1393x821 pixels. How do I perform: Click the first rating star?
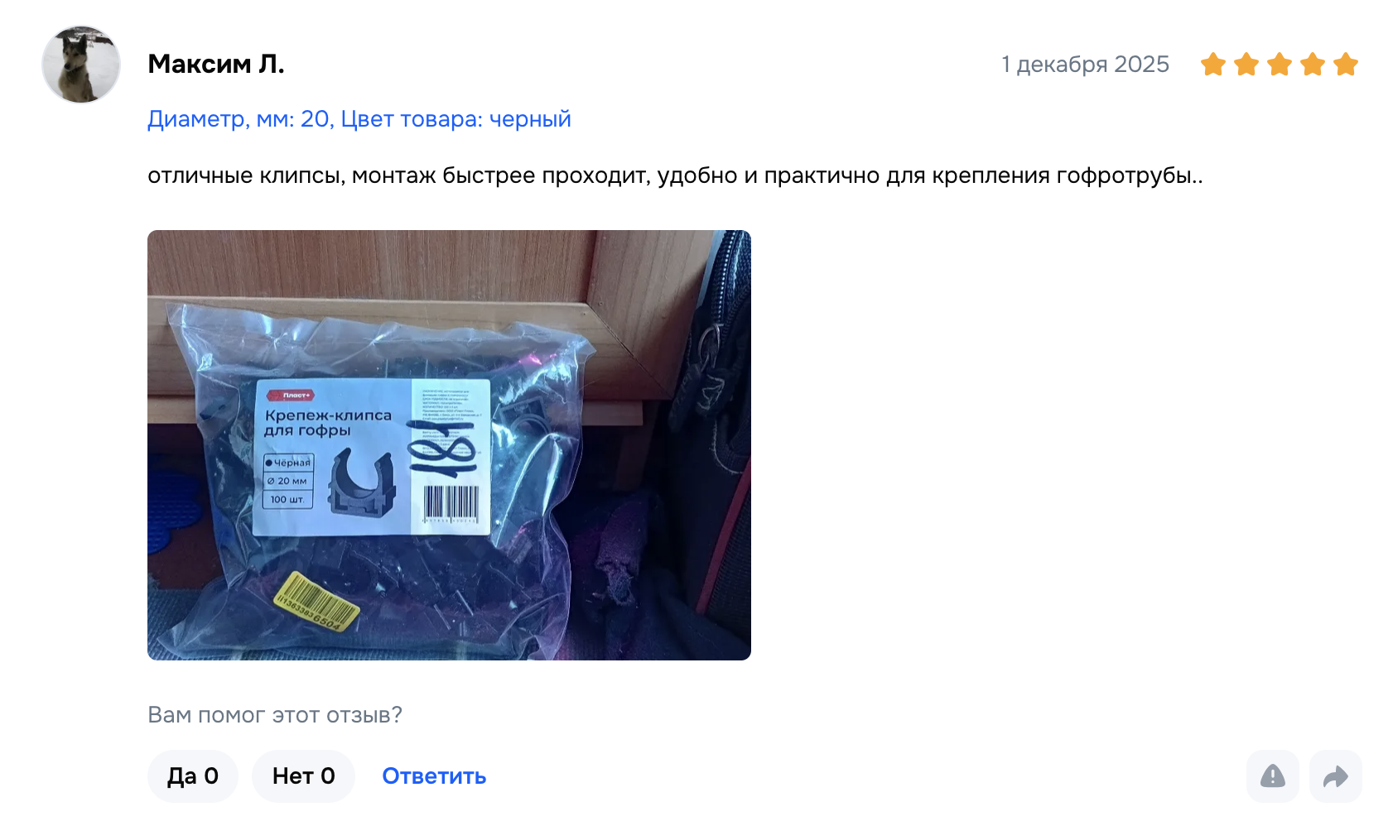click(1213, 64)
